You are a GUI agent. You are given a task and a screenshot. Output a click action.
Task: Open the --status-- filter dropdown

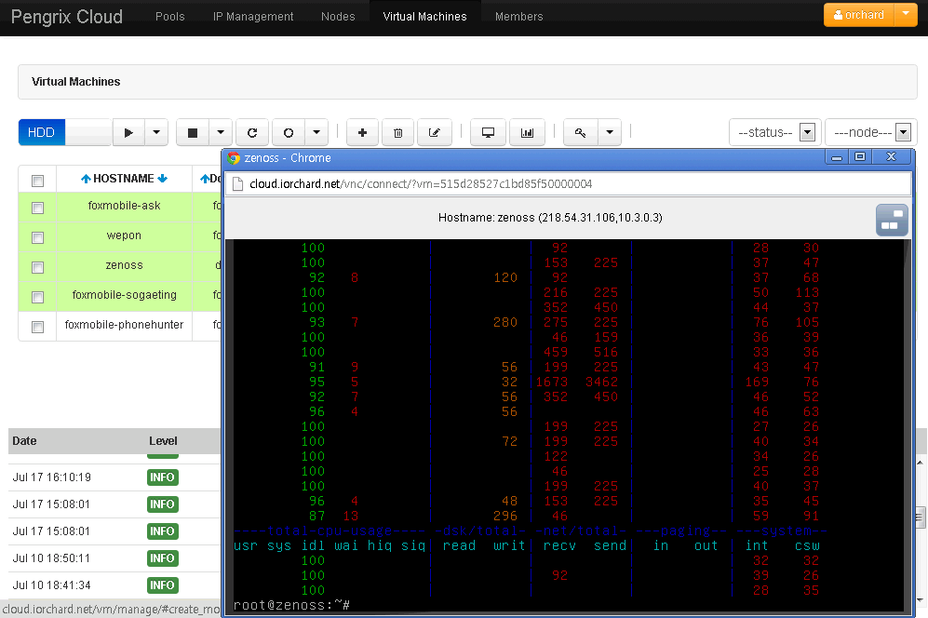775,132
